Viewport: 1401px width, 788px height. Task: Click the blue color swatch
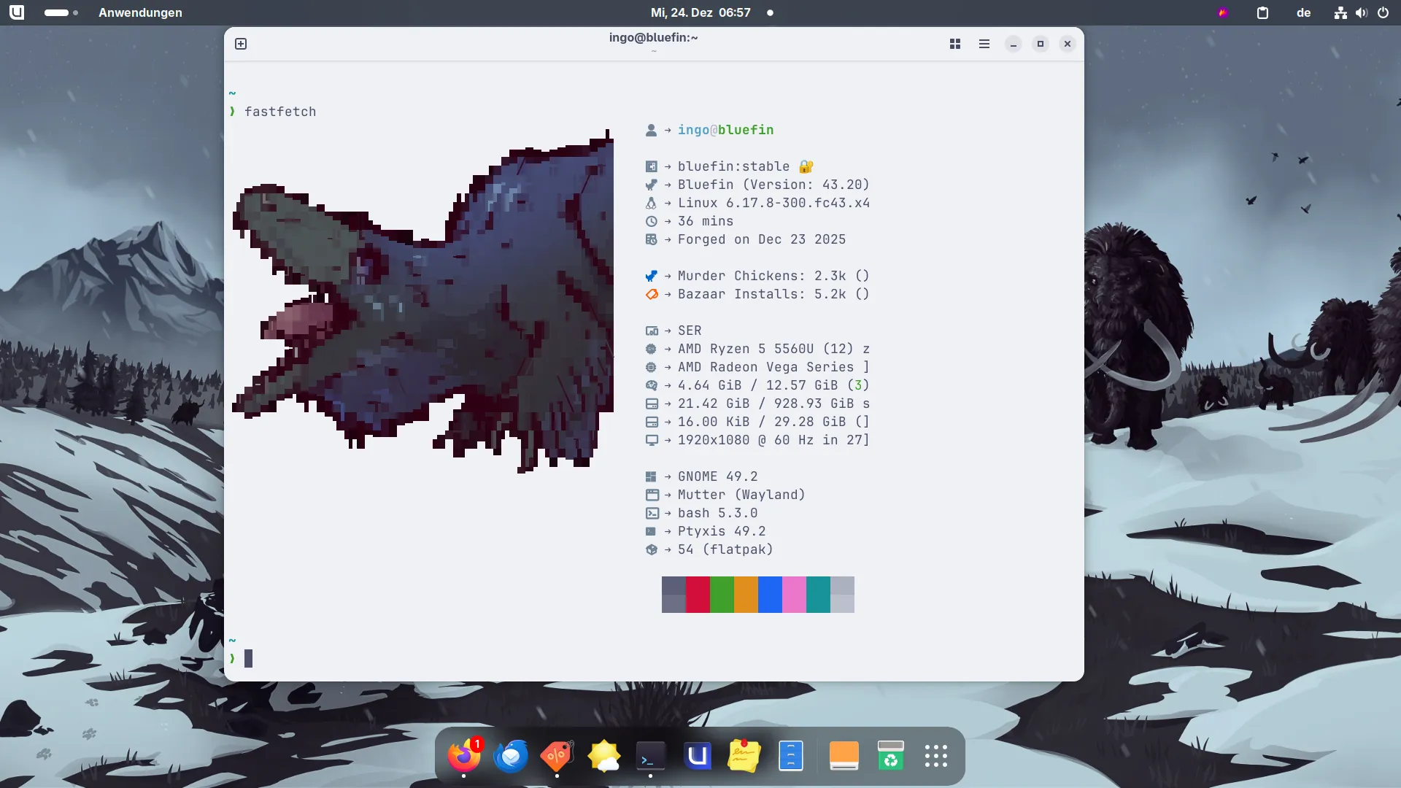coord(770,594)
